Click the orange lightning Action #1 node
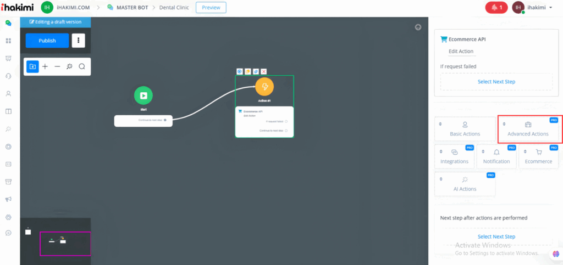This screenshot has width=563, height=265. click(264, 87)
